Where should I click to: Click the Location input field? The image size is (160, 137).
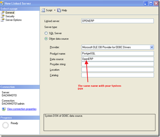118,69
